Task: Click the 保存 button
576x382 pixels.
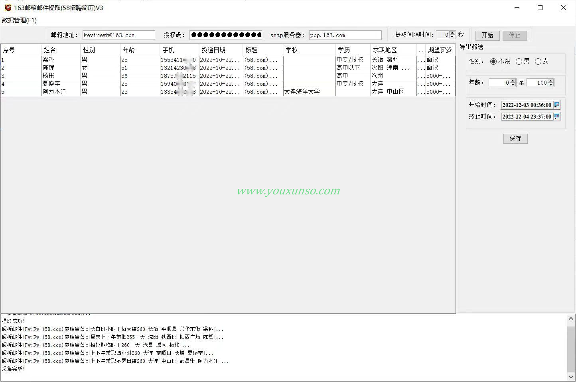Action: (x=515, y=139)
